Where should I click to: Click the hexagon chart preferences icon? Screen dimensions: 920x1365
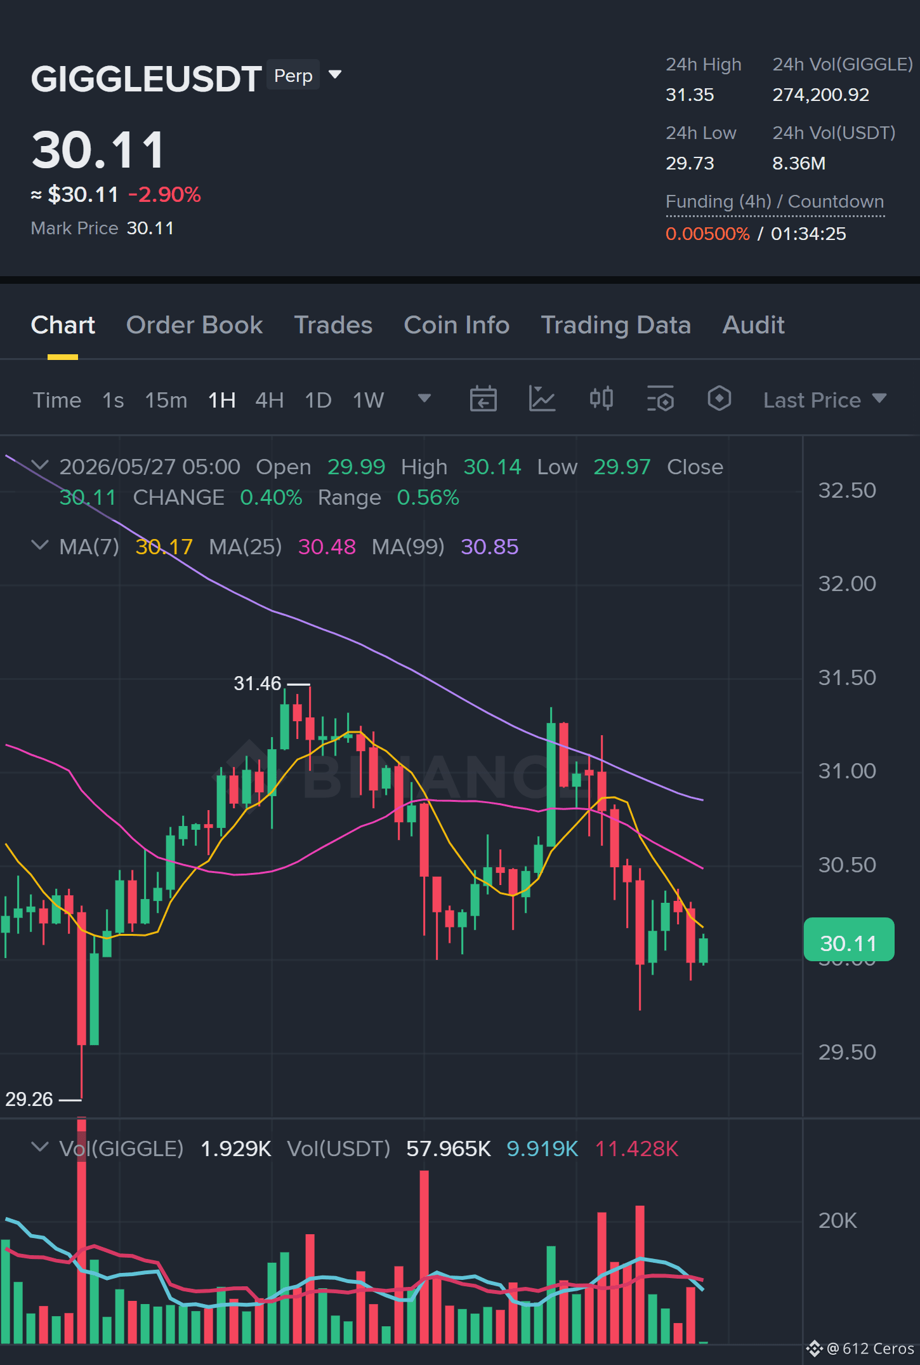pos(719,399)
